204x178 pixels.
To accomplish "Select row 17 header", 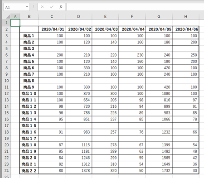I will click(x=6, y=125).
